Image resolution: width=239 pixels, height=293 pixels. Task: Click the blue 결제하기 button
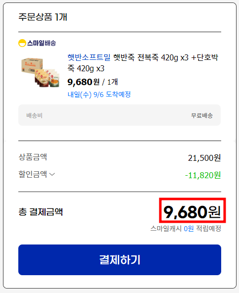(x=120, y=260)
